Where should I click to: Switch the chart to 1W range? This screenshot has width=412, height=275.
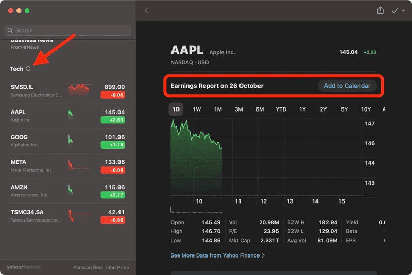pyautogui.click(x=197, y=109)
